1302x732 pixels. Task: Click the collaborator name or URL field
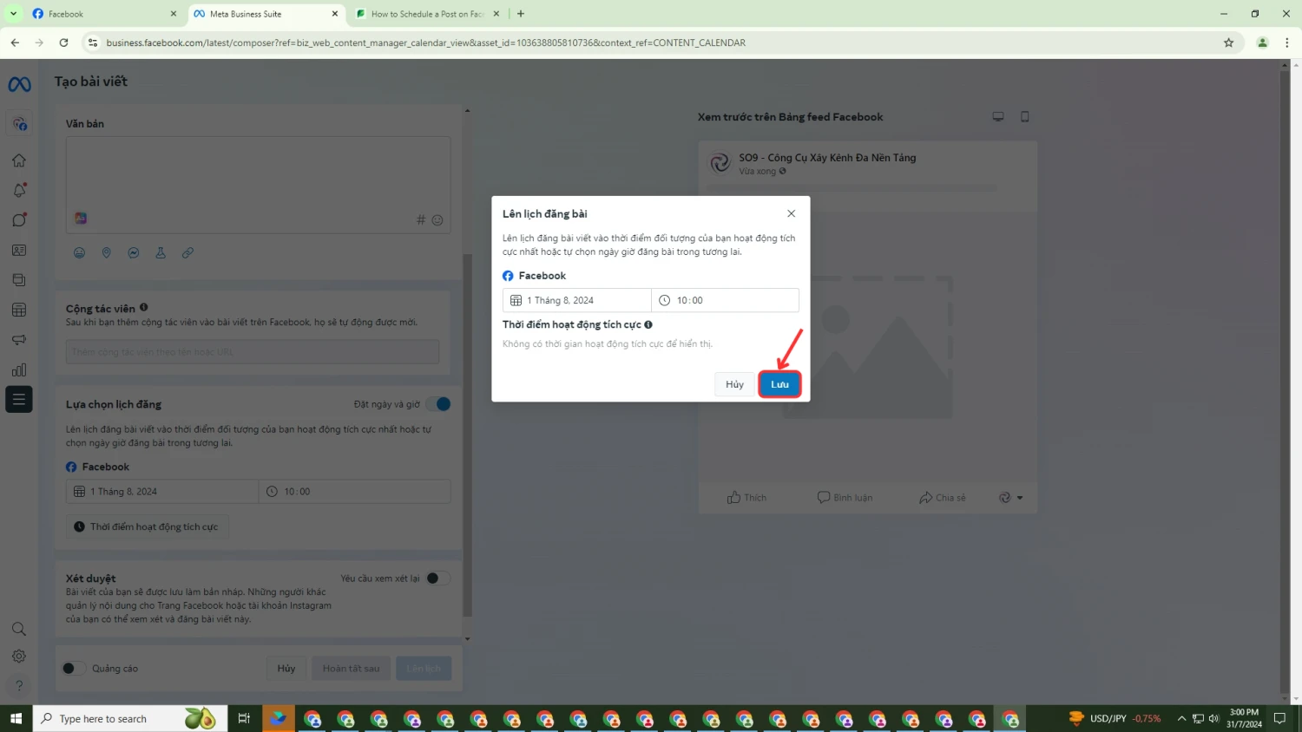pyautogui.click(x=253, y=351)
